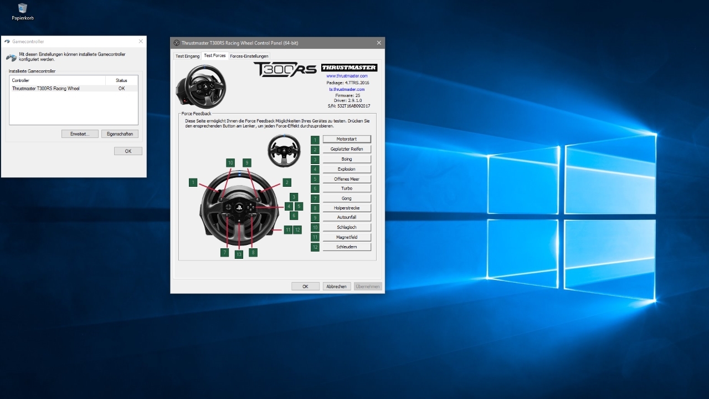Open www.thrustmaster.com link
This screenshot has height=399, width=709.
347,76
